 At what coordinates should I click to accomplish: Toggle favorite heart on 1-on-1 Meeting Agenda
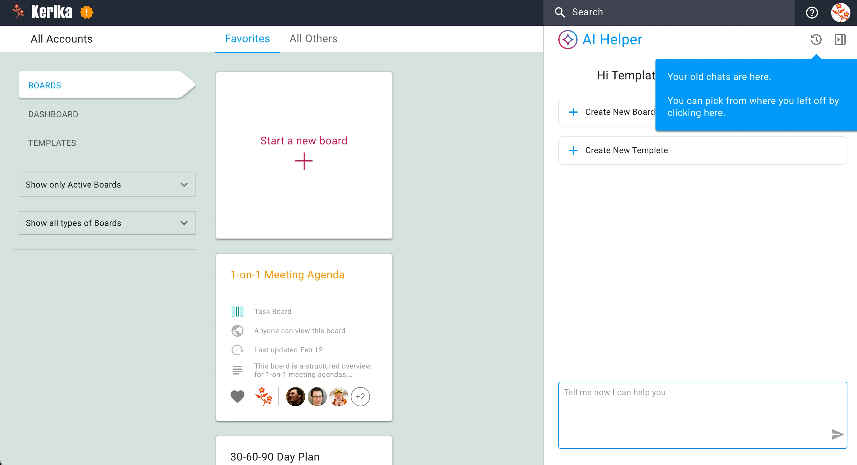tap(237, 396)
